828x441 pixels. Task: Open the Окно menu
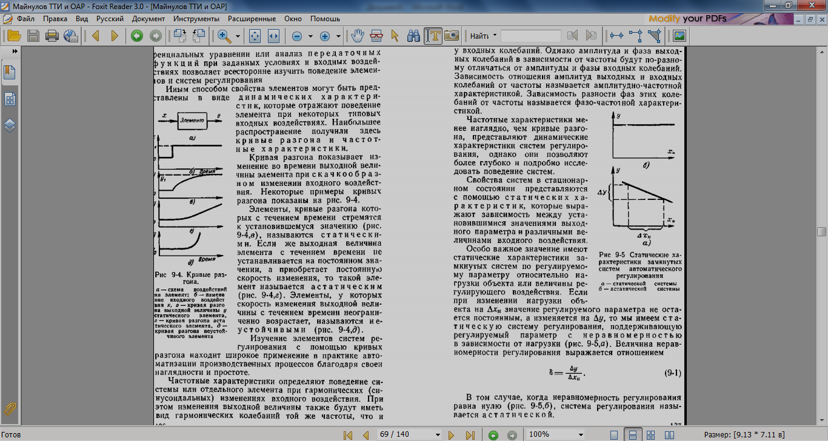(293, 19)
